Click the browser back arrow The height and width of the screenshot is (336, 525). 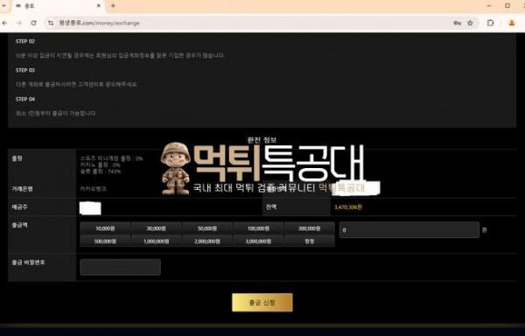click(x=4, y=23)
